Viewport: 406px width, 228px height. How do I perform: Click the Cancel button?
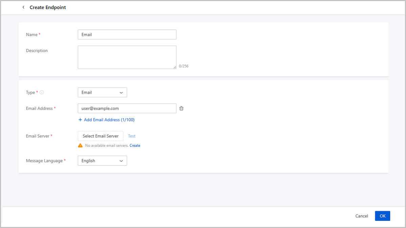[362, 216]
